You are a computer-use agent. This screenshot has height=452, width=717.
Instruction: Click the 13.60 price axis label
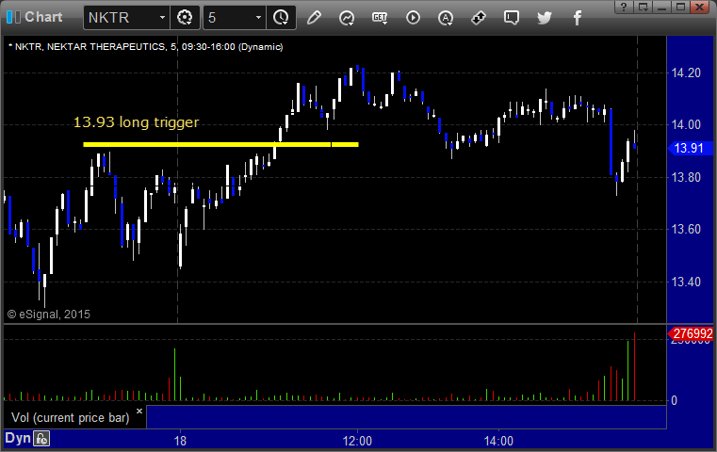pos(686,229)
